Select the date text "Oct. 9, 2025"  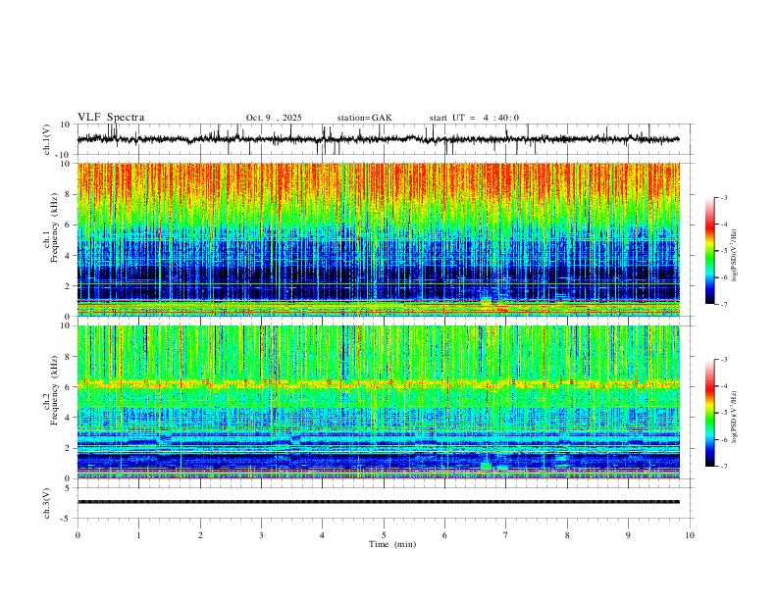[274, 118]
